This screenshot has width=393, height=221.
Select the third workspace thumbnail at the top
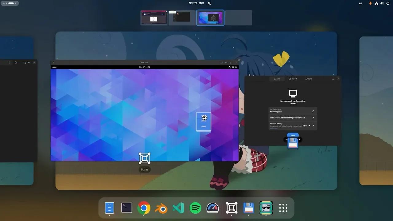(210, 17)
